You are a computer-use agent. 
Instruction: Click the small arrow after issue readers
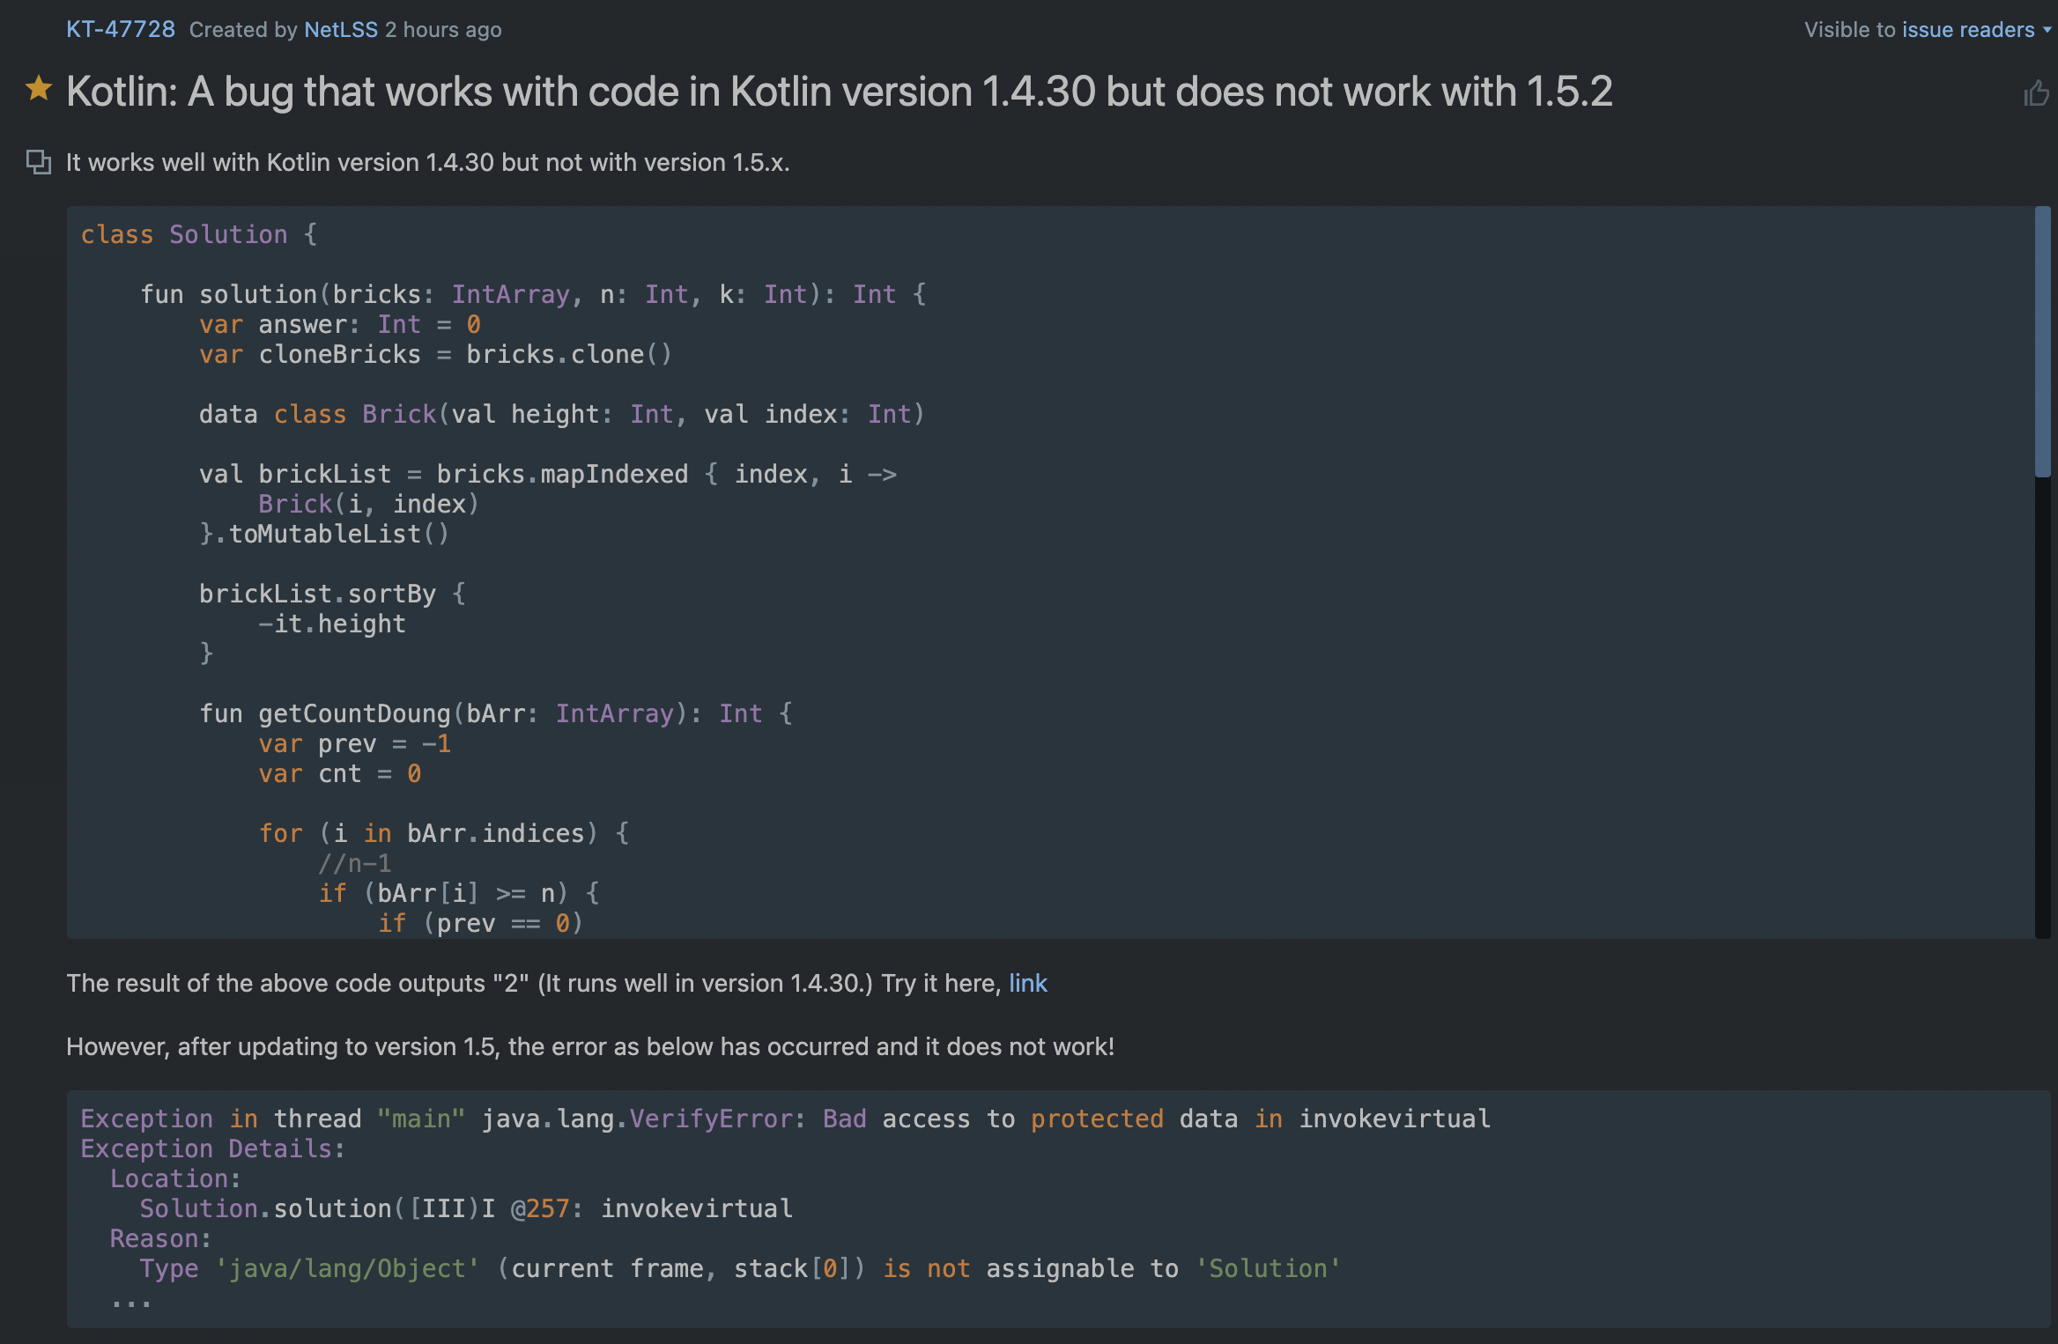point(2047,30)
